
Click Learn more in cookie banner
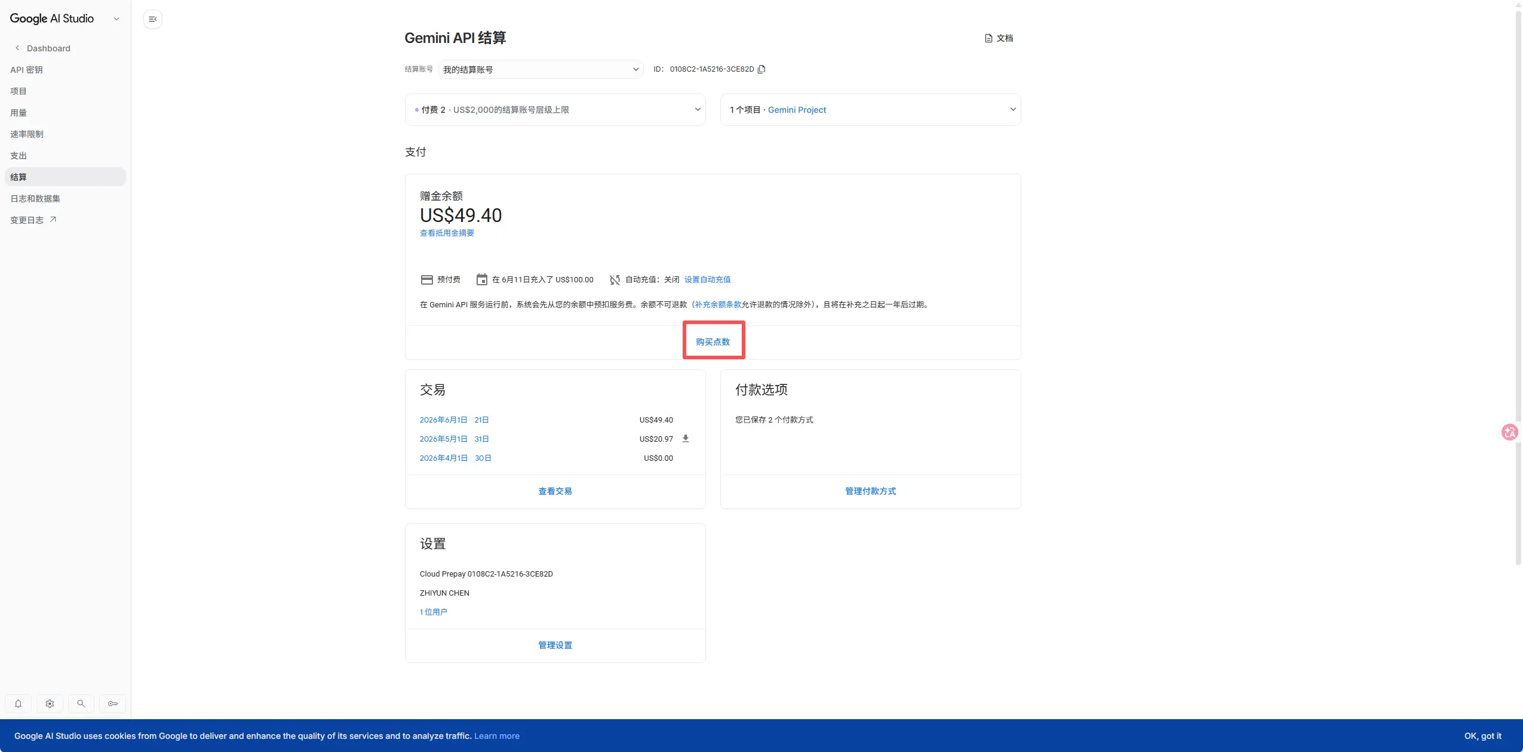click(x=497, y=736)
